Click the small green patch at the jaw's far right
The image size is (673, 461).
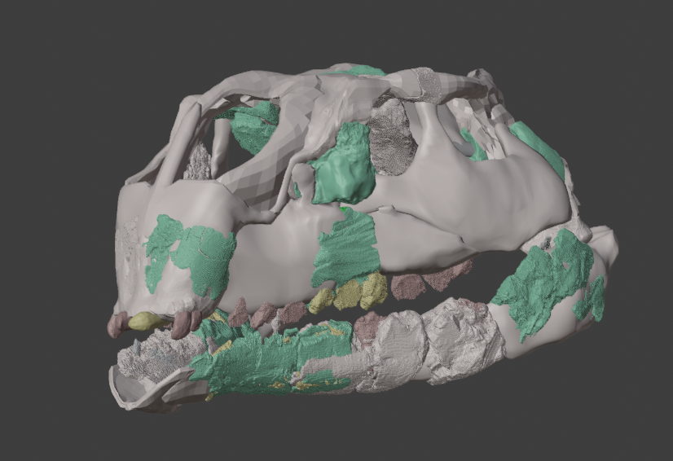(x=592, y=300)
